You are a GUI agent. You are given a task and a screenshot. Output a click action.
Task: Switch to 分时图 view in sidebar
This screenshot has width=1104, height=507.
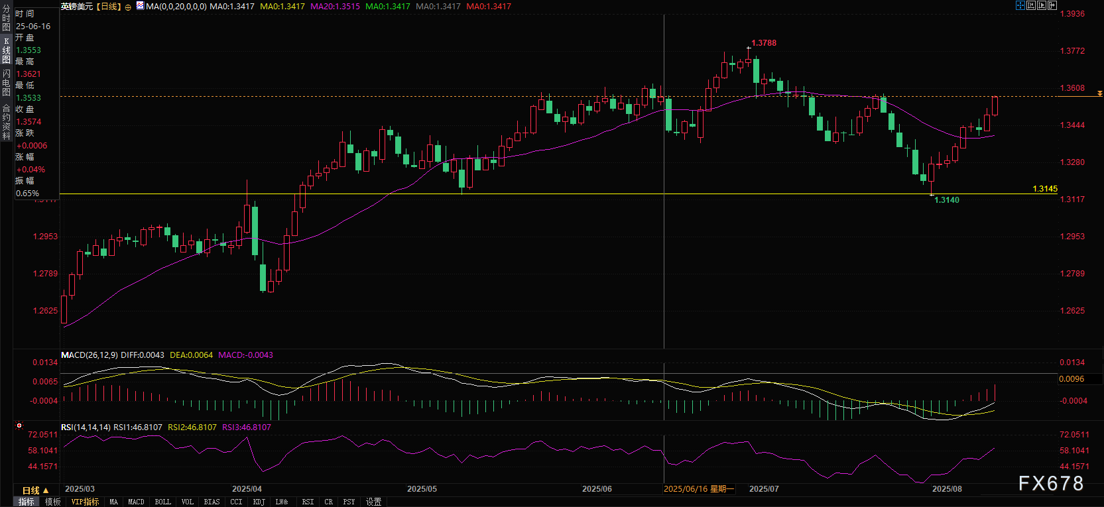[6, 19]
